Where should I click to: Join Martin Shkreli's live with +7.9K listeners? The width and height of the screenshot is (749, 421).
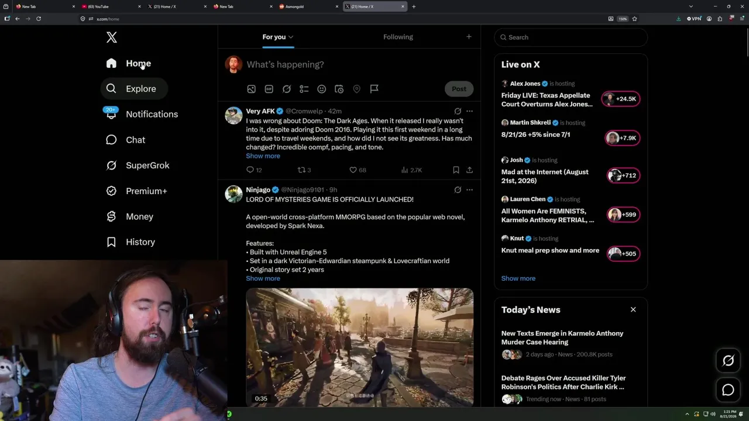pos(622,138)
